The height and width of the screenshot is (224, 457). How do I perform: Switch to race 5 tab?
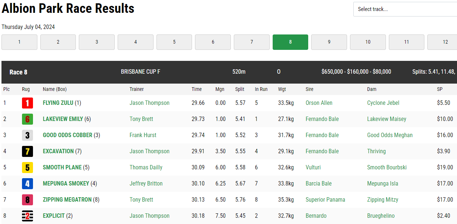click(x=174, y=42)
